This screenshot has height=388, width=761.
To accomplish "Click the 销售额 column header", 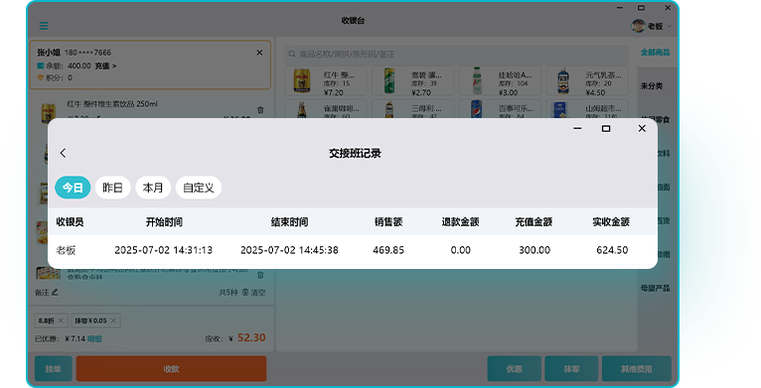I will coord(388,222).
